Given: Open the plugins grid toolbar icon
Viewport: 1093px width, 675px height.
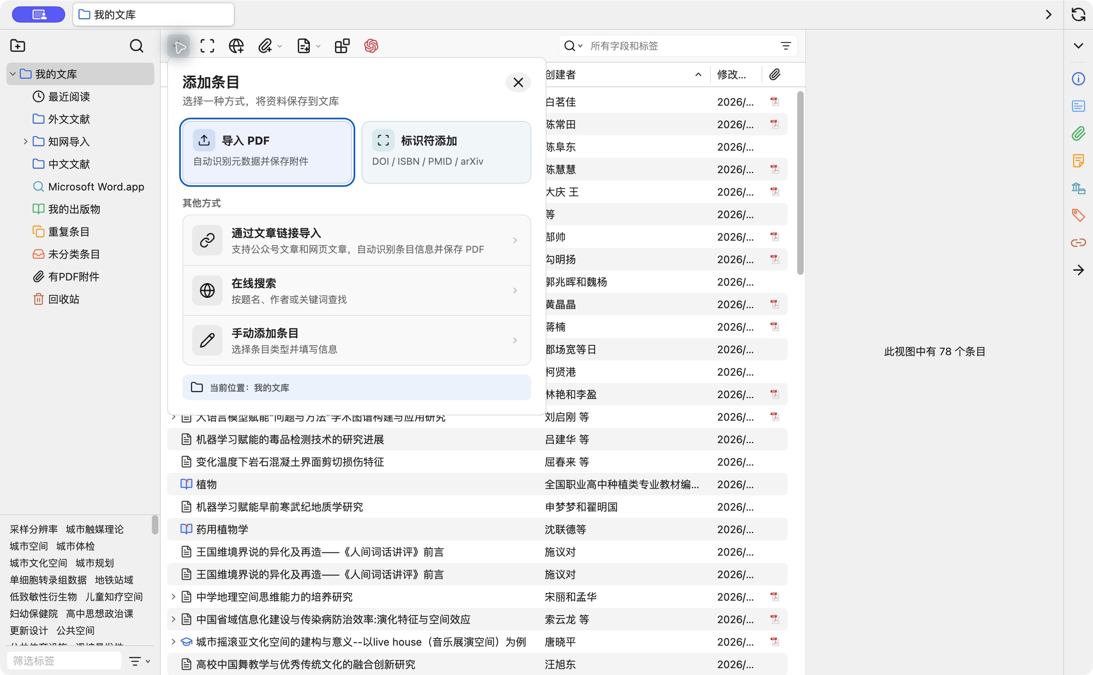Looking at the screenshot, I should [x=342, y=46].
